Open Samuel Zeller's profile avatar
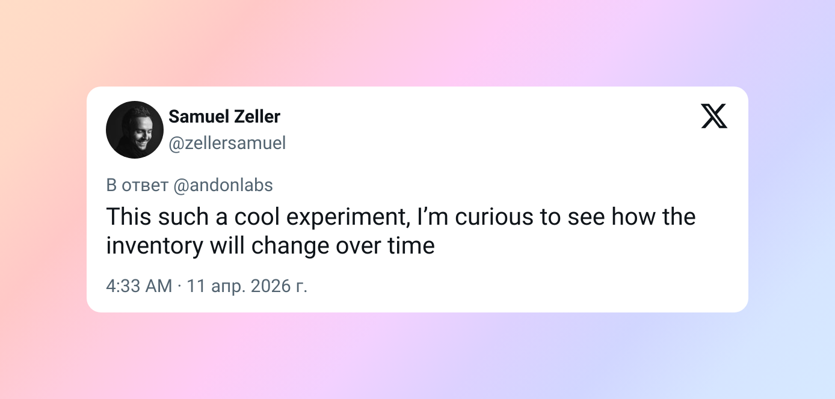The width and height of the screenshot is (835, 399). [135, 129]
